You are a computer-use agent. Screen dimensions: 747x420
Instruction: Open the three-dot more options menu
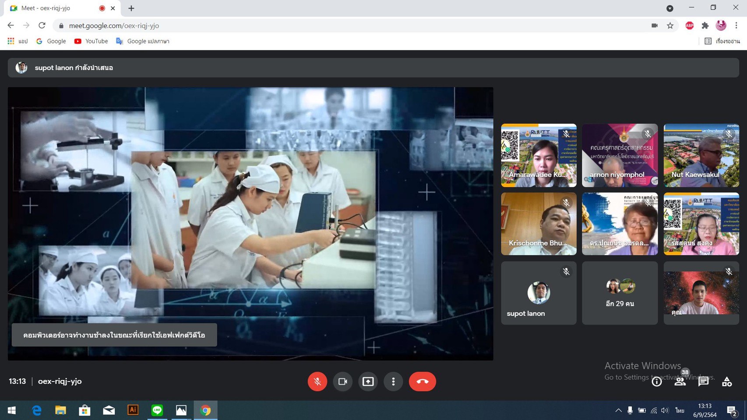393,381
